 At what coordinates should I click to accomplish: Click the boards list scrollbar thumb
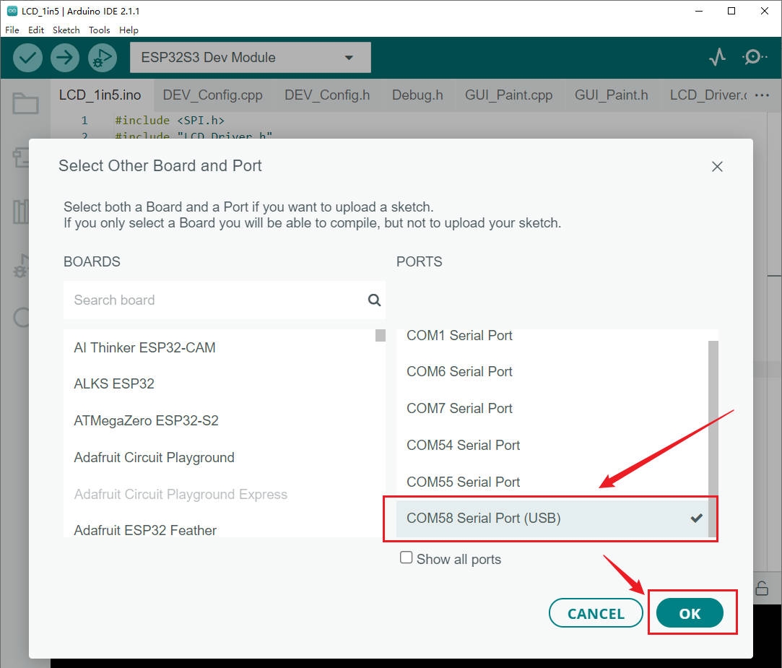[380, 335]
